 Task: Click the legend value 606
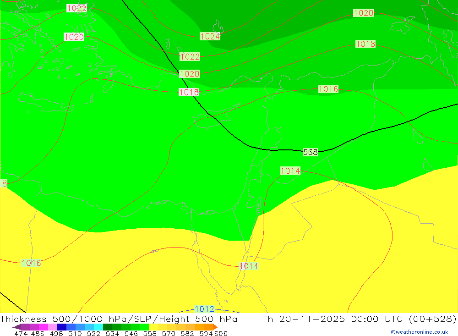tap(221, 333)
